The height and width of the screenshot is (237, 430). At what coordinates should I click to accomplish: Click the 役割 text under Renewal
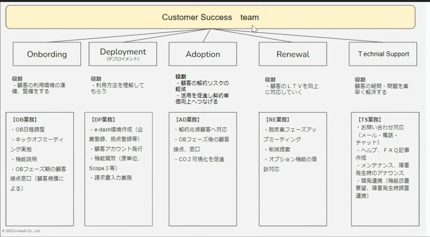pyautogui.click(x=270, y=80)
